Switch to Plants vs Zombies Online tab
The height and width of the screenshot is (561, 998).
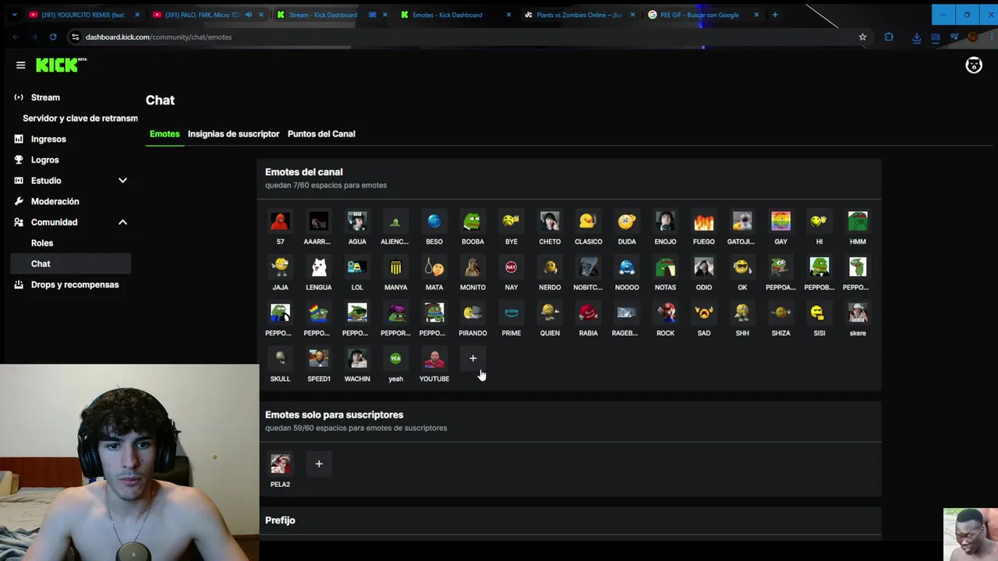coord(579,15)
